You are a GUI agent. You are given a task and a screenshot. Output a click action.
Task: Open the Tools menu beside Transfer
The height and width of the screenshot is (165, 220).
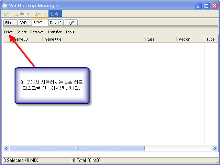click(x=70, y=32)
